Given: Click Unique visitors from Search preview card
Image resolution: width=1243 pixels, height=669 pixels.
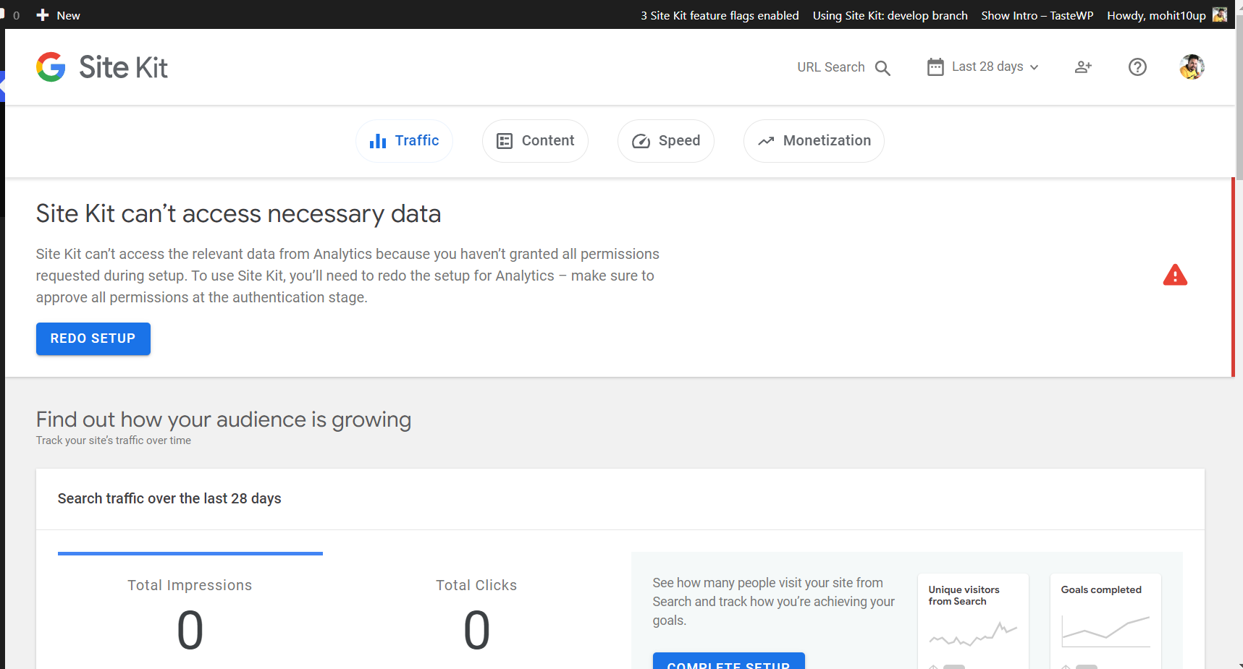Looking at the screenshot, I should (x=973, y=621).
